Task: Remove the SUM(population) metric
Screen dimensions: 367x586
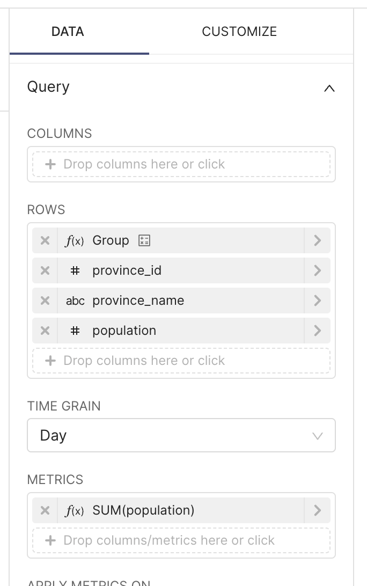Action: click(45, 510)
